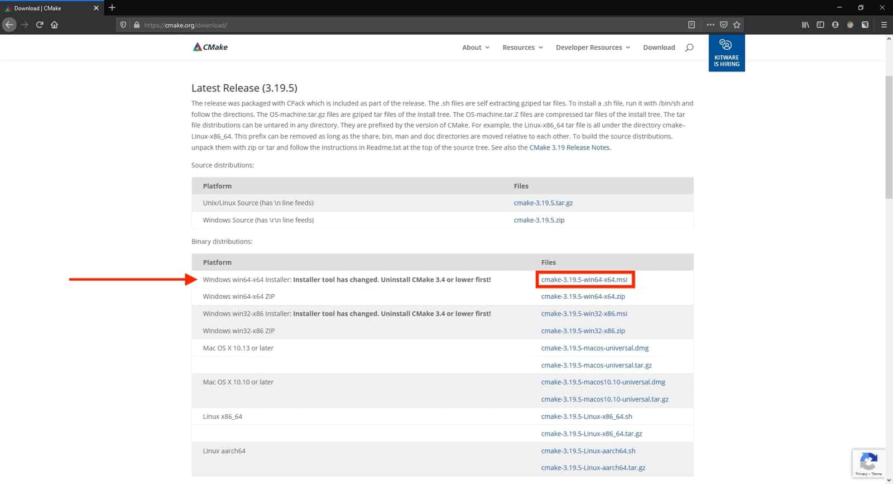The width and height of the screenshot is (893, 484).
Task: Download cmake-3.19.5-win64-x64.msi installer
Action: coord(584,280)
